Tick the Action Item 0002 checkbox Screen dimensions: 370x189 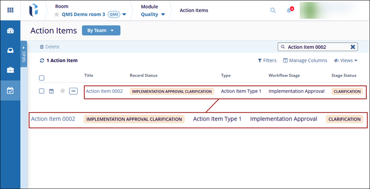[x=42, y=91]
